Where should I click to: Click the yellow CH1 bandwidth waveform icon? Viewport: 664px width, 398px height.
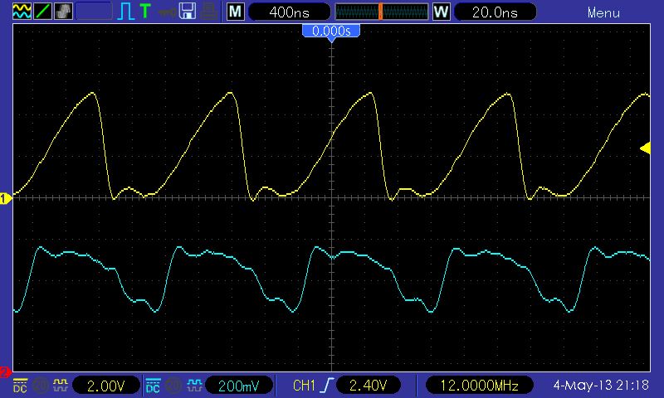click(61, 385)
